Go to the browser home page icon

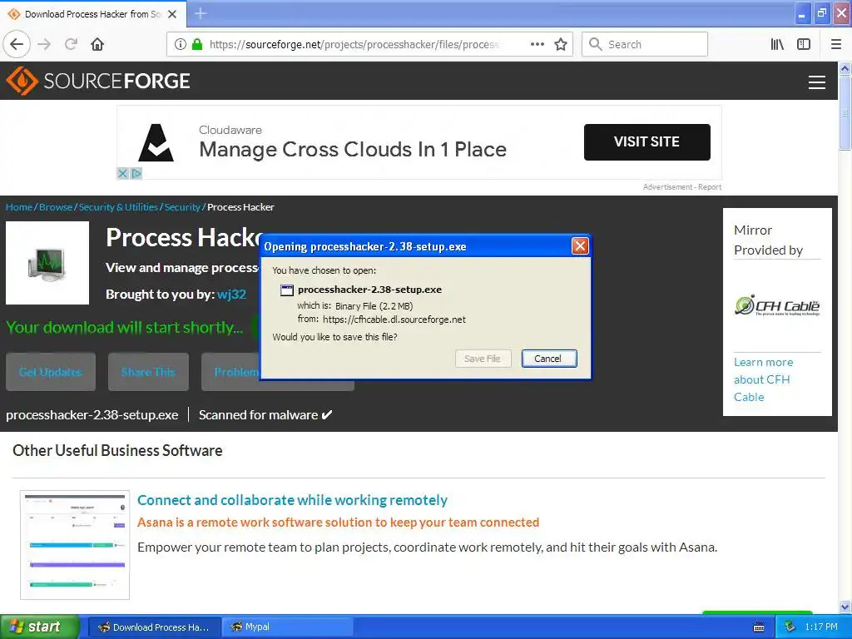tap(97, 44)
